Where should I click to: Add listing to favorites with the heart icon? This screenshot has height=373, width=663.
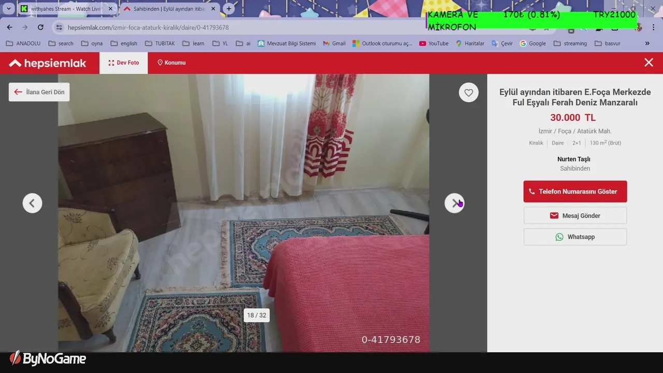468,93
